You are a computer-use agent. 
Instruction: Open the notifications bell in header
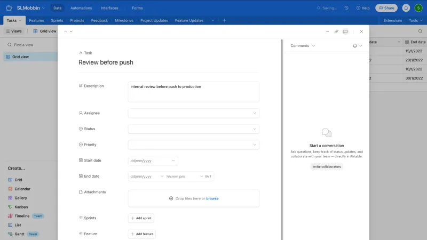(406, 8)
